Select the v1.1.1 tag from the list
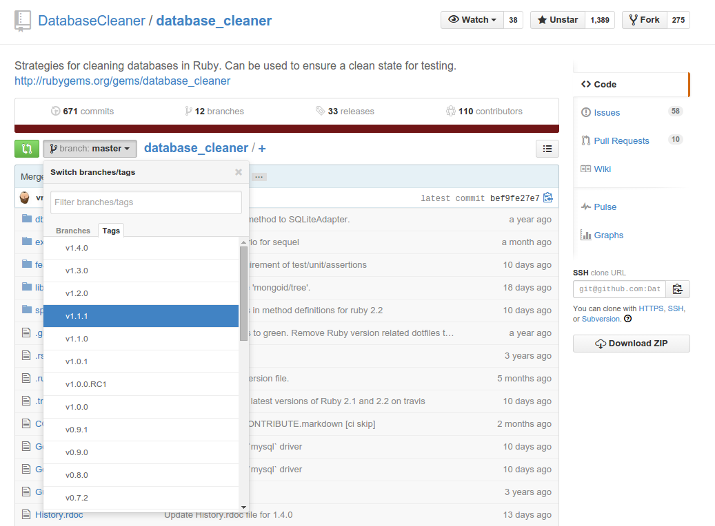This screenshot has height=526, width=715. (x=141, y=316)
